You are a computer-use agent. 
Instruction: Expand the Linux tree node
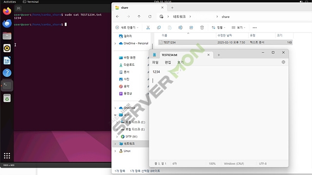click(x=115, y=151)
